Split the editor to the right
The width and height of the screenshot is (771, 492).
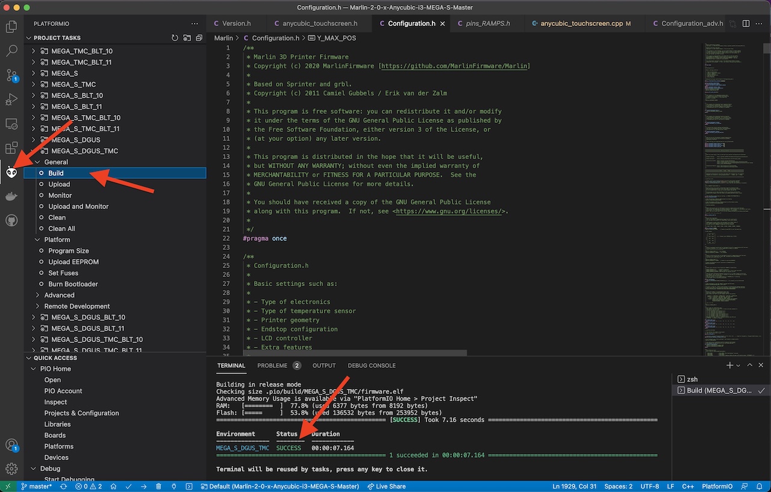[x=746, y=23]
